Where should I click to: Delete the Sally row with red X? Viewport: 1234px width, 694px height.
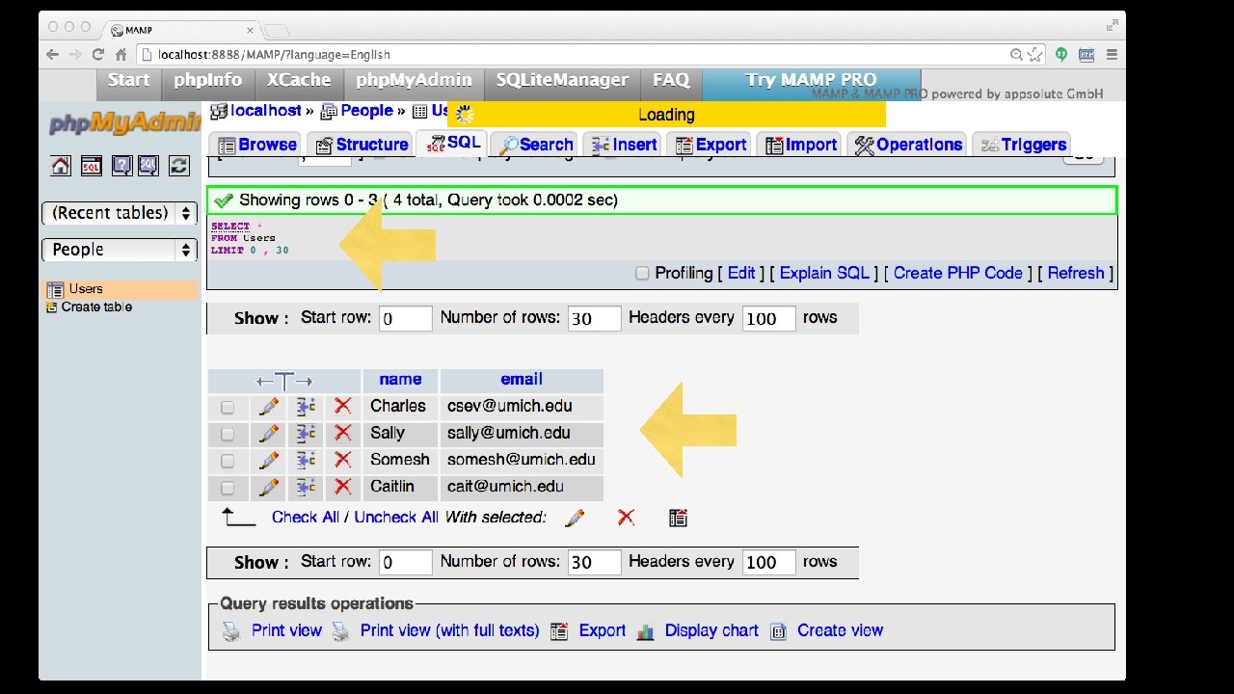(x=342, y=434)
